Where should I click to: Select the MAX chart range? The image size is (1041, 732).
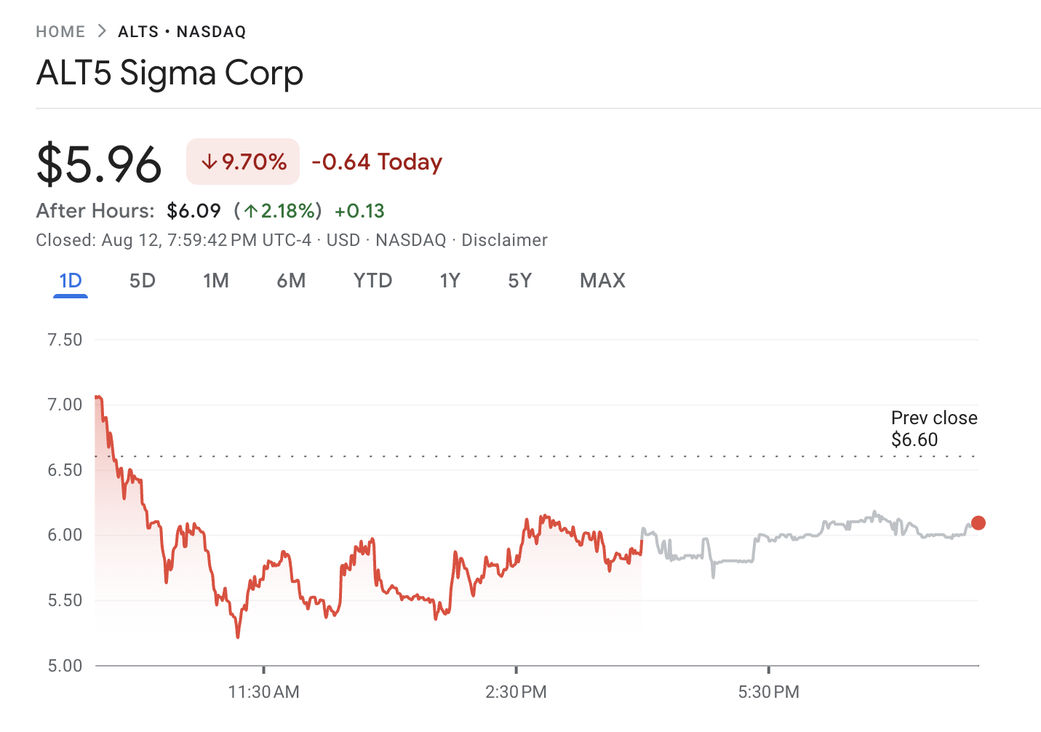602,281
